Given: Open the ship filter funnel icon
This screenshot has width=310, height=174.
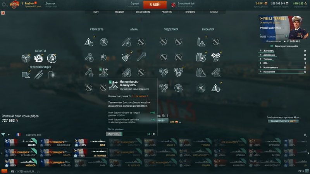Looking at the screenshot, I should (x=3, y=135).
